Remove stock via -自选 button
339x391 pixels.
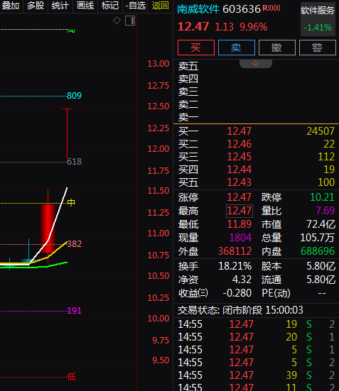pyautogui.click(x=136, y=6)
